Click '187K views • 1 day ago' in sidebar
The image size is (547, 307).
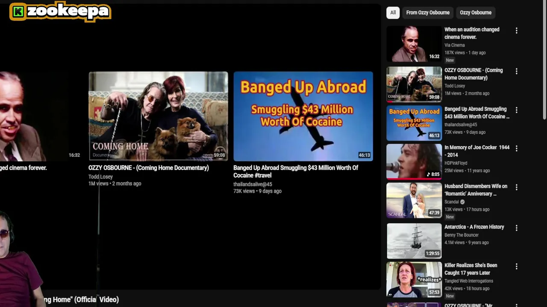coord(465,52)
